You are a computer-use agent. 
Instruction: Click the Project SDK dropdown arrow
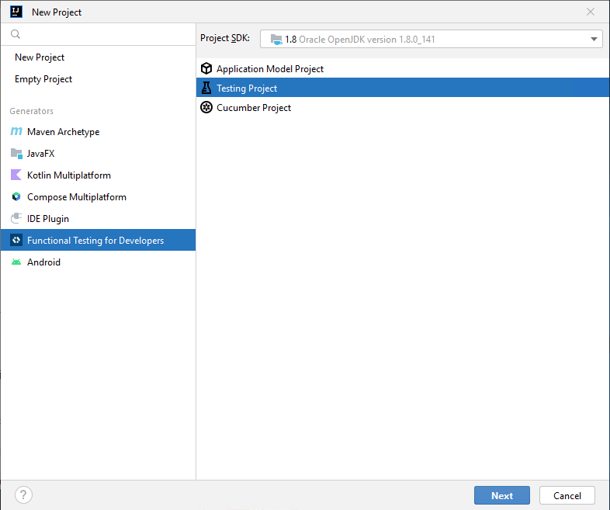(x=594, y=39)
